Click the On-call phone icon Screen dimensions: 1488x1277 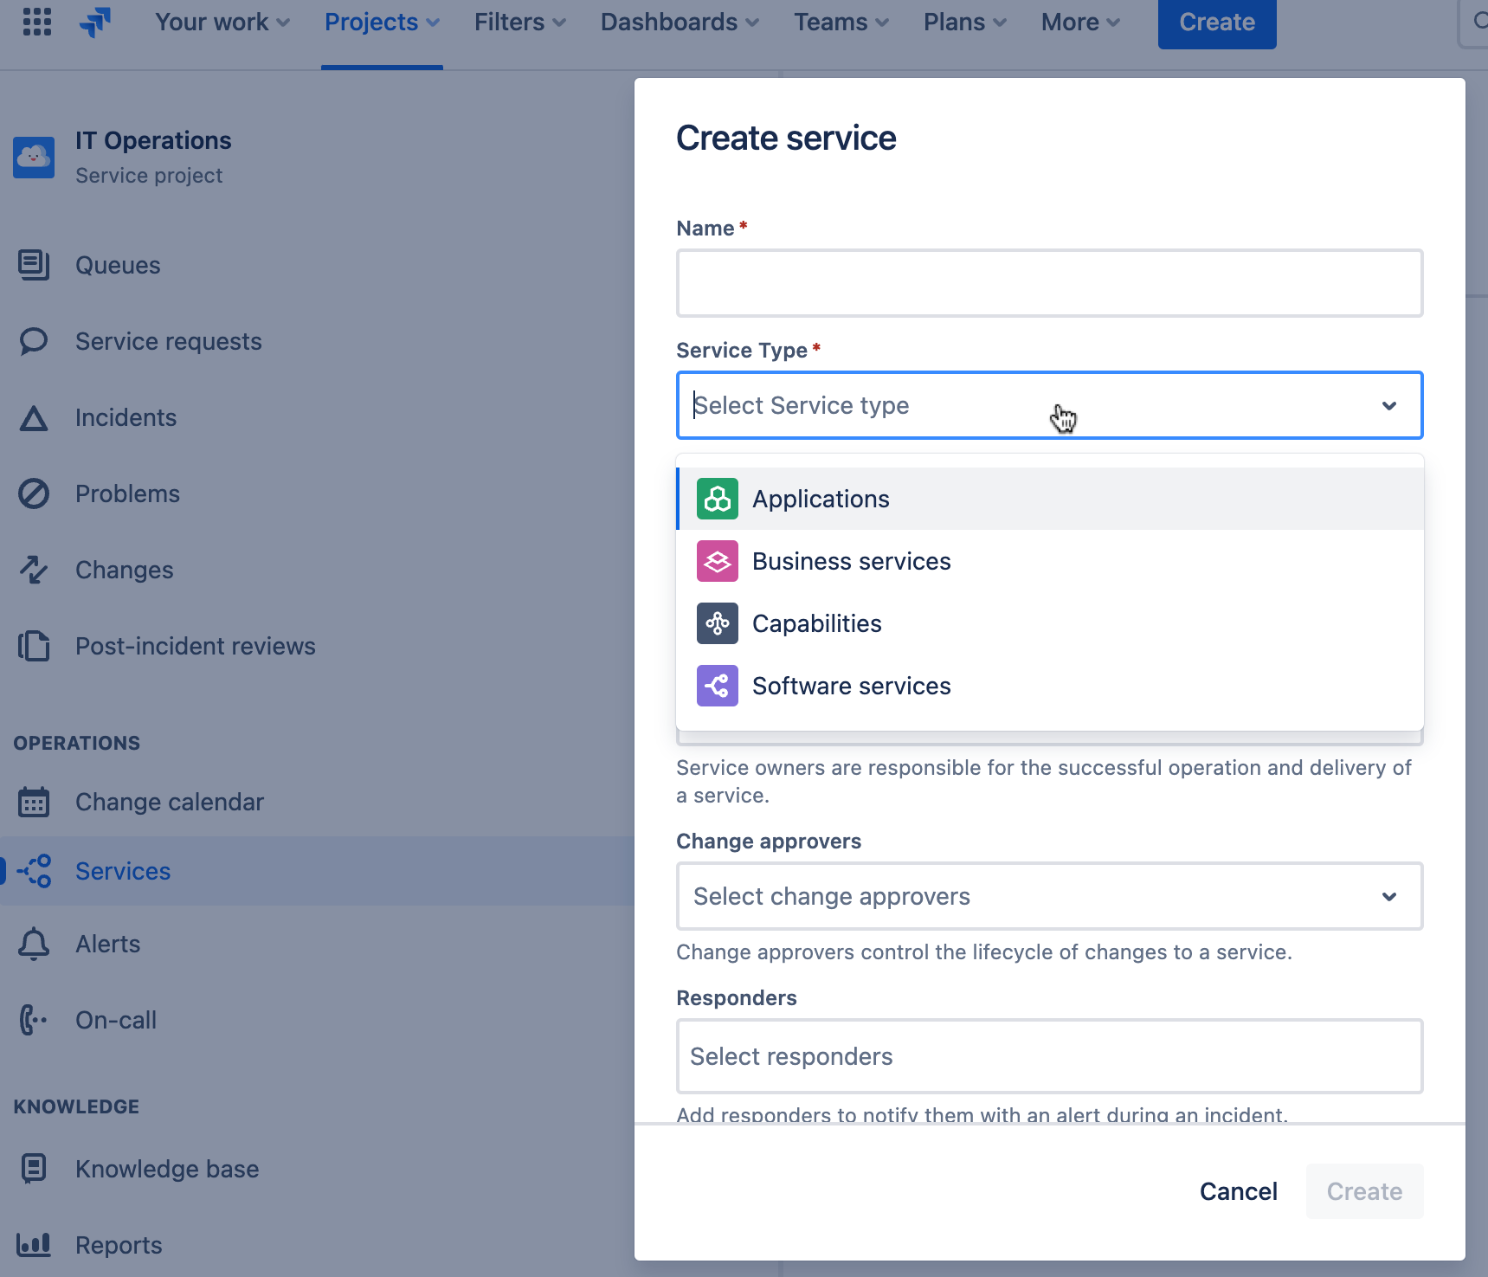[x=34, y=1020]
